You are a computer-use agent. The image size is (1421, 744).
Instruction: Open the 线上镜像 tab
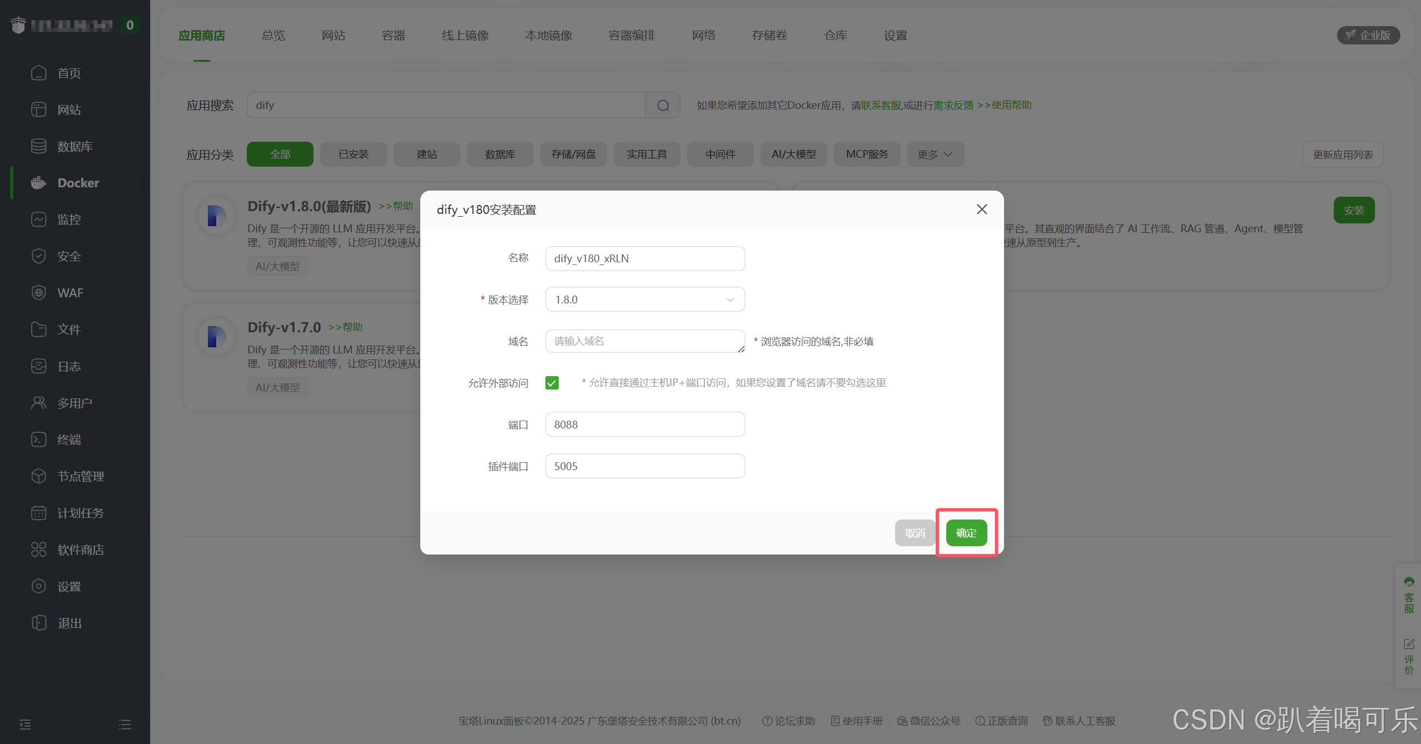tap(465, 36)
